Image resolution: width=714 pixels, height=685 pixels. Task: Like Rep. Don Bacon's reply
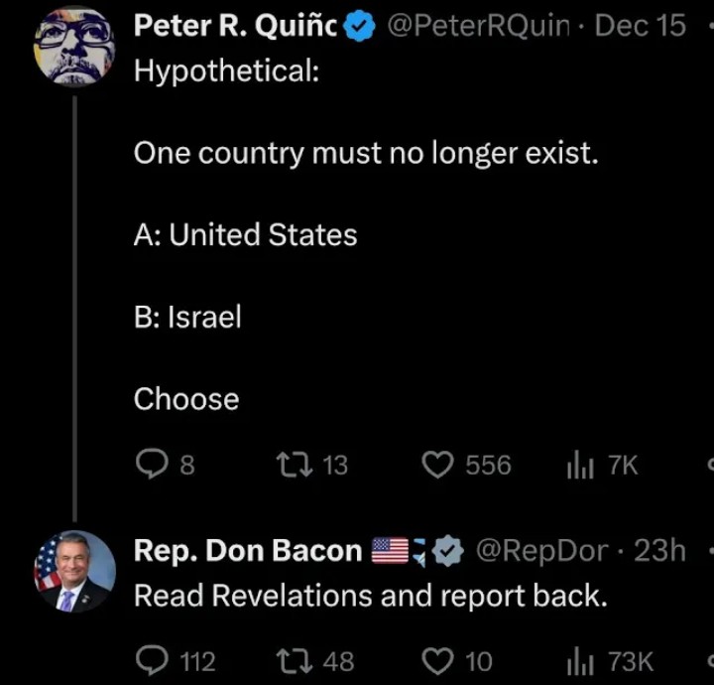tap(437, 660)
